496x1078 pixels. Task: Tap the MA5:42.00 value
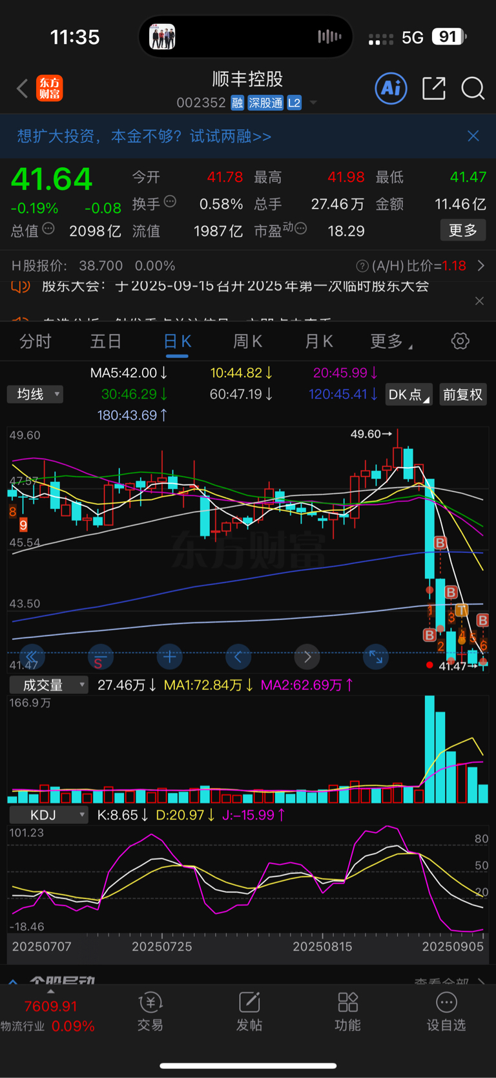click(129, 373)
